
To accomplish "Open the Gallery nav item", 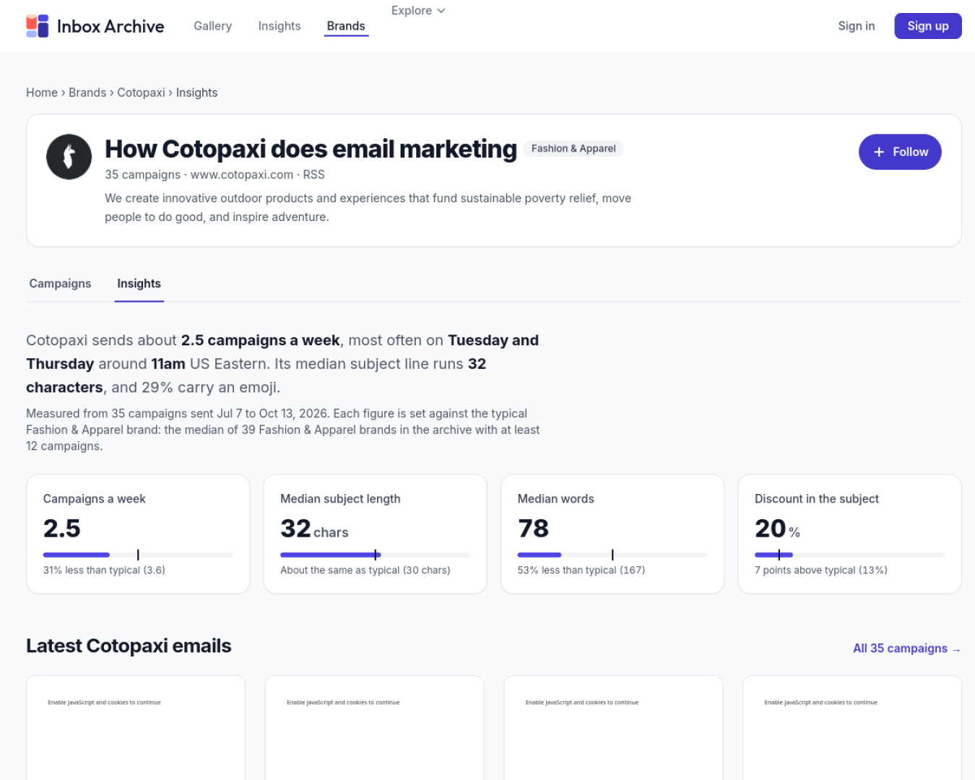I will point(213,26).
